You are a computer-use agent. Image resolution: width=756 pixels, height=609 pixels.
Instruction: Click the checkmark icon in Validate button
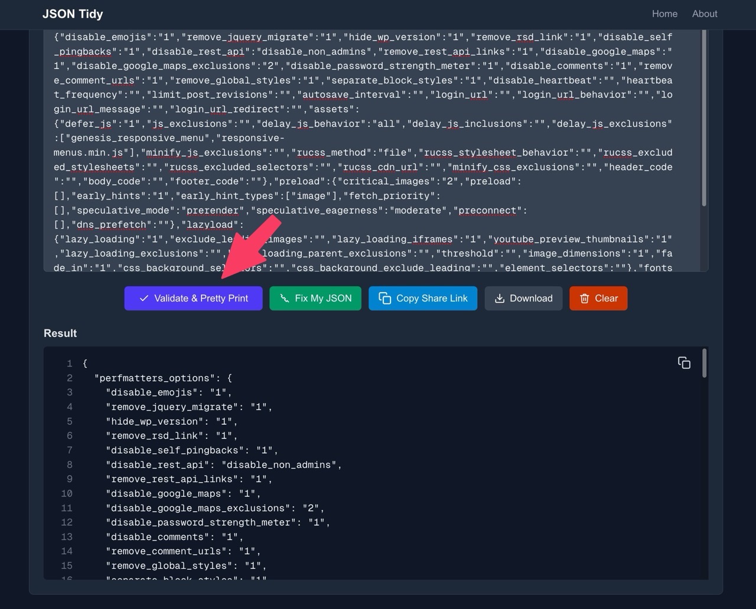(x=144, y=299)
